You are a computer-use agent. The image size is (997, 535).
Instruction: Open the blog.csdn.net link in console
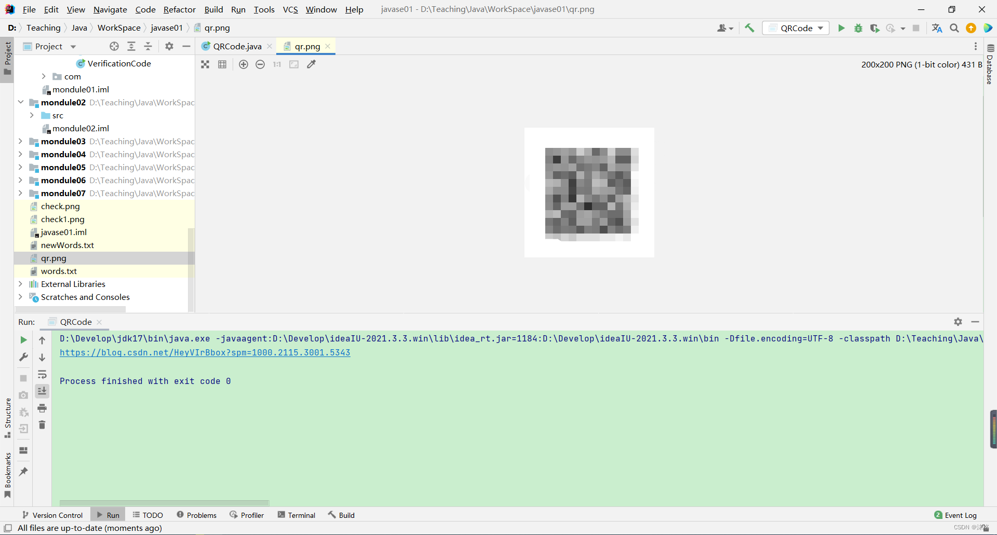206,352
